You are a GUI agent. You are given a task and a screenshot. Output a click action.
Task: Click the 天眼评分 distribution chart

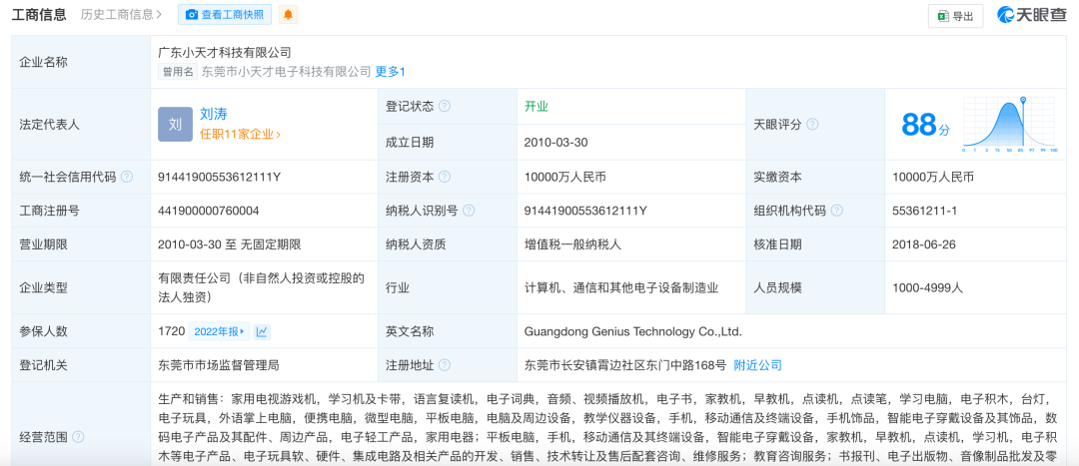1009,125
